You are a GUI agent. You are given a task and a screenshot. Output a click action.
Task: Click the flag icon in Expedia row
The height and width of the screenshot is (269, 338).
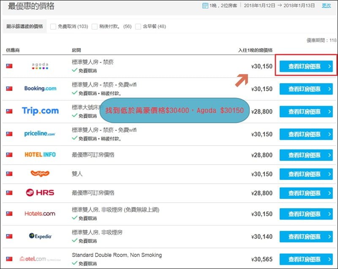coord(9,236)
